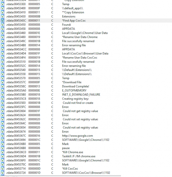
Task: Click the string icon beside "http://www.google.com"
Action: pos(2,136)
